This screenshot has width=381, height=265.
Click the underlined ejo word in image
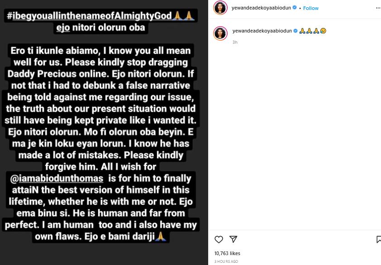click(x=63, y=28)
